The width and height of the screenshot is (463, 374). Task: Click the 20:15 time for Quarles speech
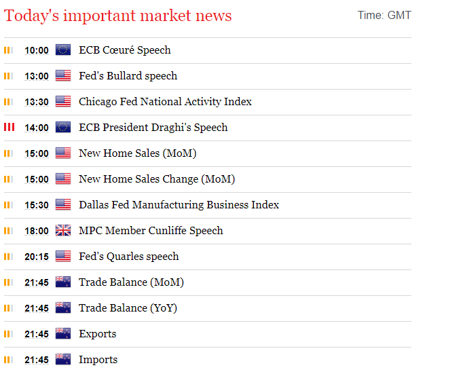[x=37, y=257]
